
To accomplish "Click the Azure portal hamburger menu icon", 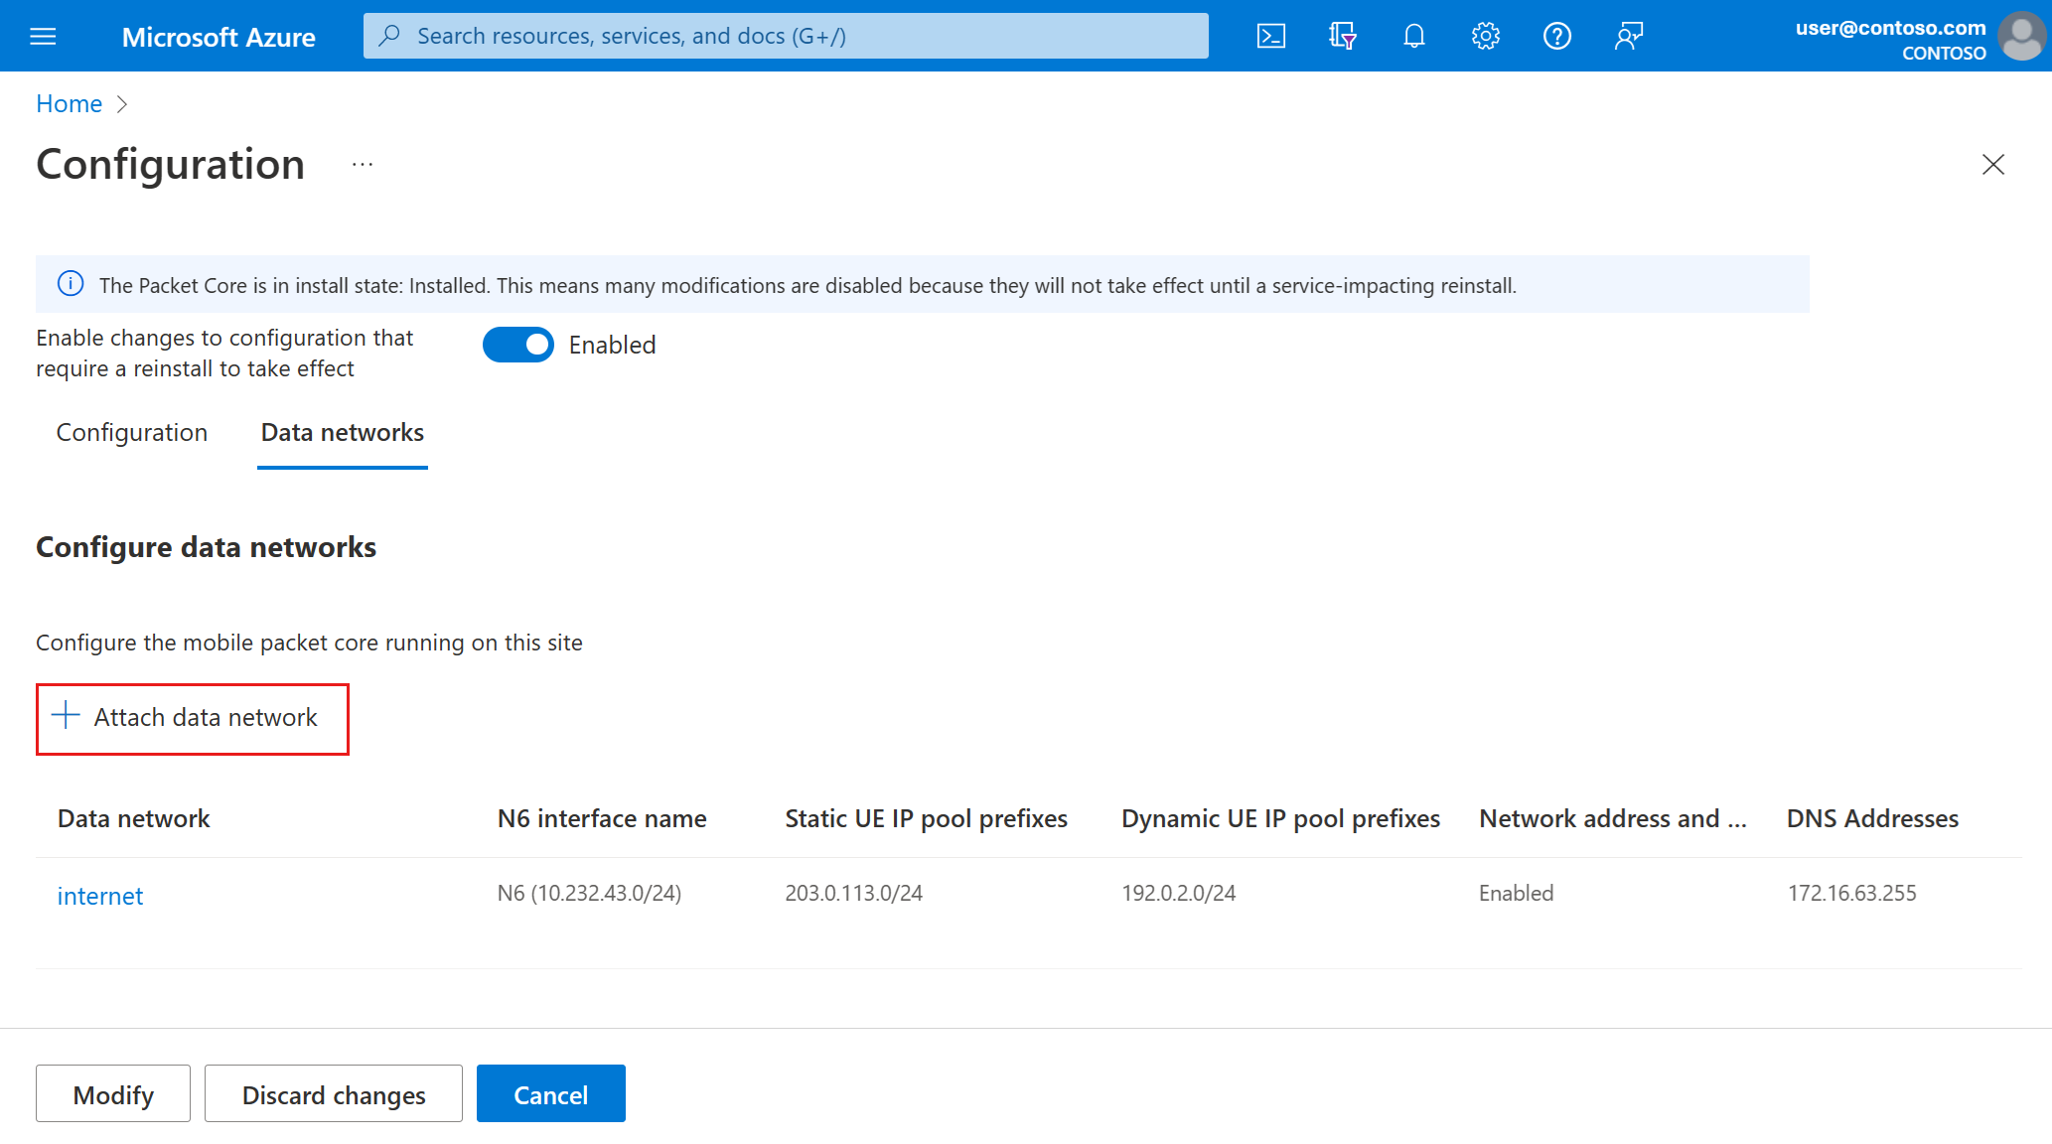I will (43, 34).
